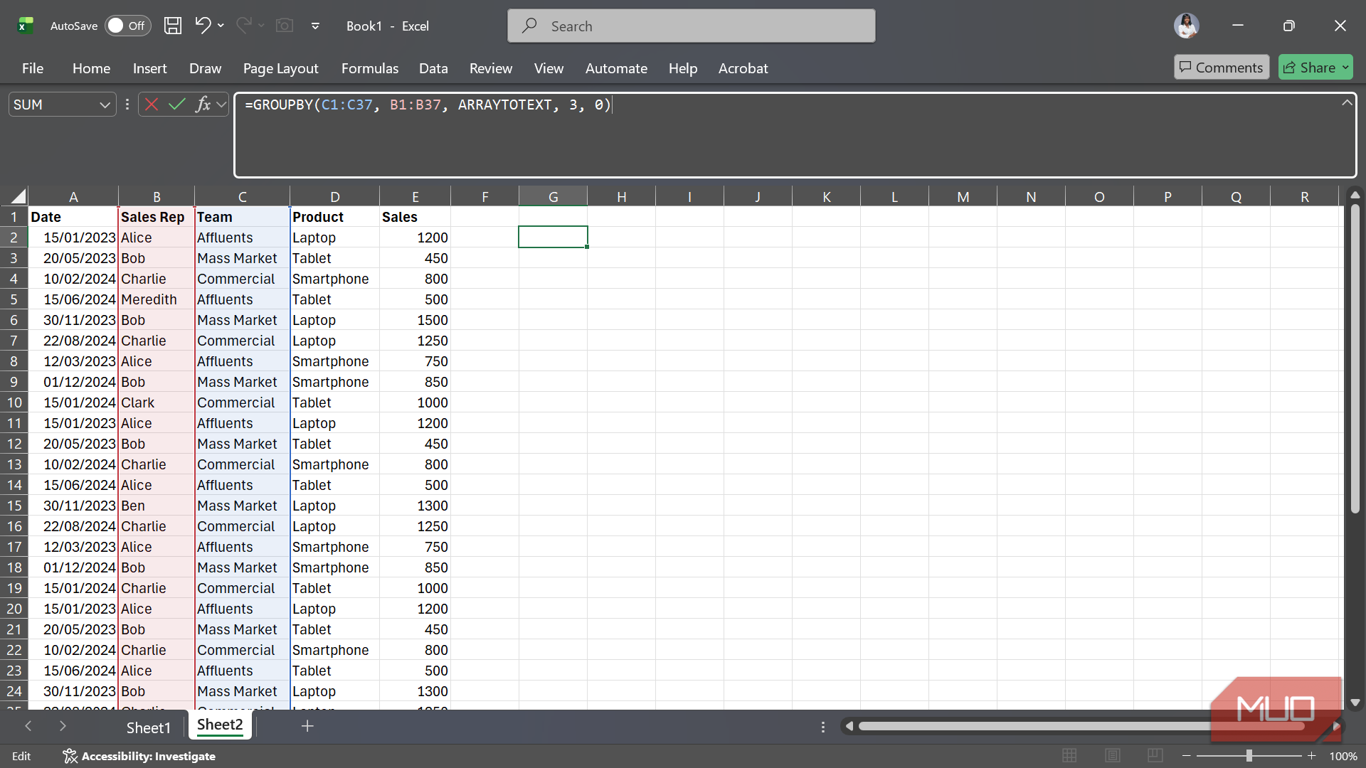Click the Meredith cell in row 5
Viewport: 1366px width, 768px height.
(x=157, y=299)
